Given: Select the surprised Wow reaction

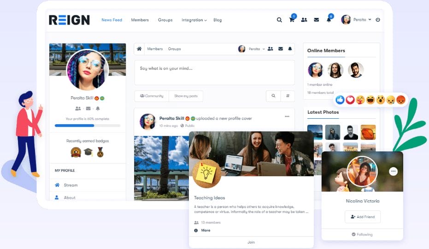Looking at the screenshot, I should [x=381, y=100].
